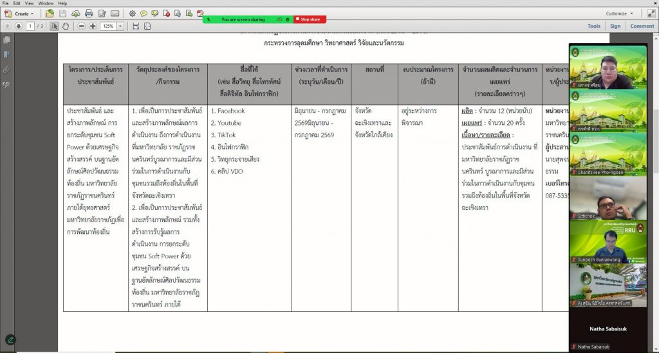The width and height of the screenshot is (659, 353).
Task: Click the Send email envelope icon
Action: pyautogui.click(x=115, y=14)
